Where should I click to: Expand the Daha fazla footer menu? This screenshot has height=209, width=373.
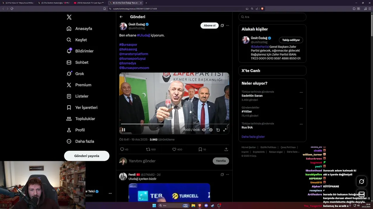(x=293, y=152)
